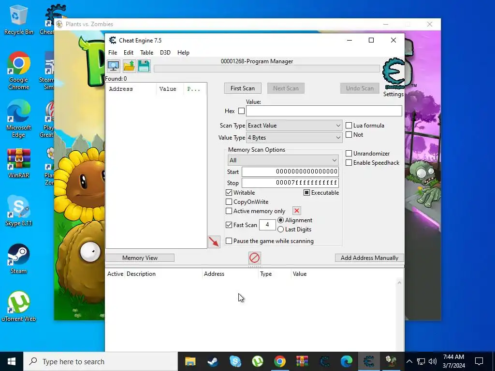Viewport: 495px width, 371px height.
Task: Open the process selector computer icon
Action: [x=113, y=66]
